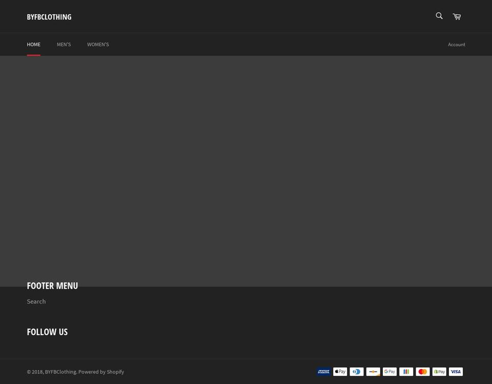Click the BYFBCLOTHING store logo
Screen dimensions: 492x384
(x=49, y=17)
